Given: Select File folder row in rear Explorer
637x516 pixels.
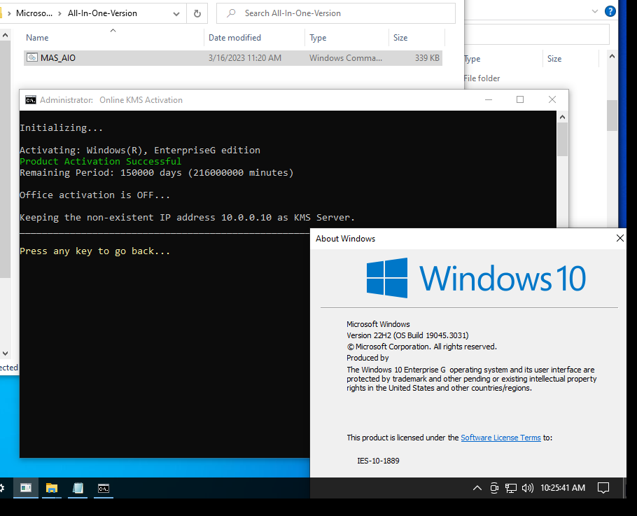Looking at the screenshot, I should click(482, 78).
